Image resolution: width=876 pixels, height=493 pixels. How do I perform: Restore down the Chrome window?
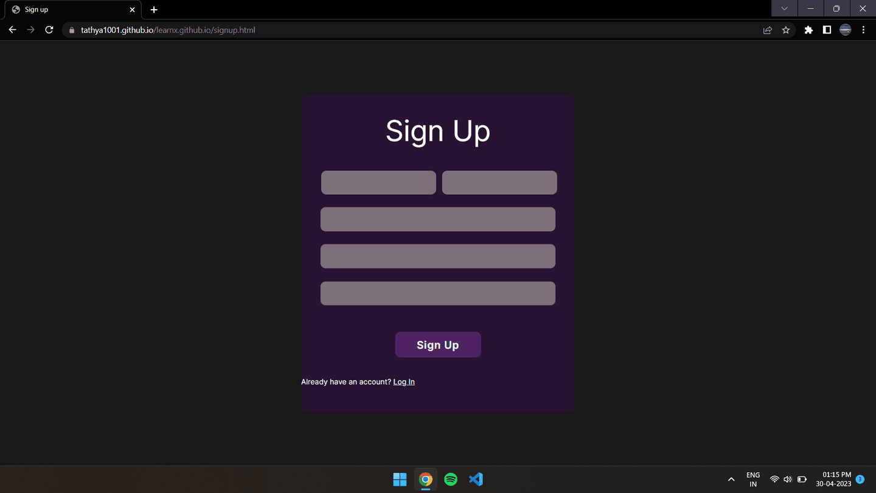click(836, 9)
